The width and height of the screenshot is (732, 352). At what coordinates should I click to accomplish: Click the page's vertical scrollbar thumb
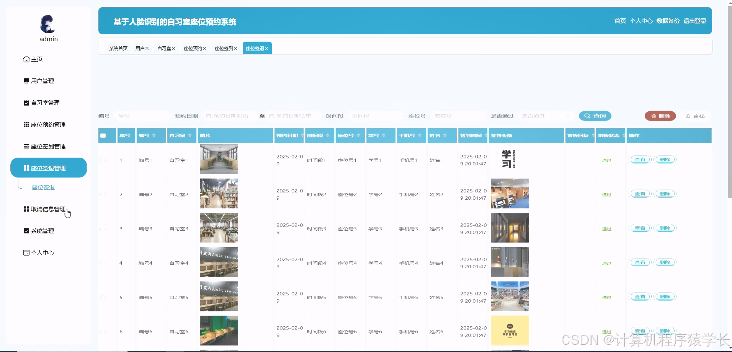point(730,103)
